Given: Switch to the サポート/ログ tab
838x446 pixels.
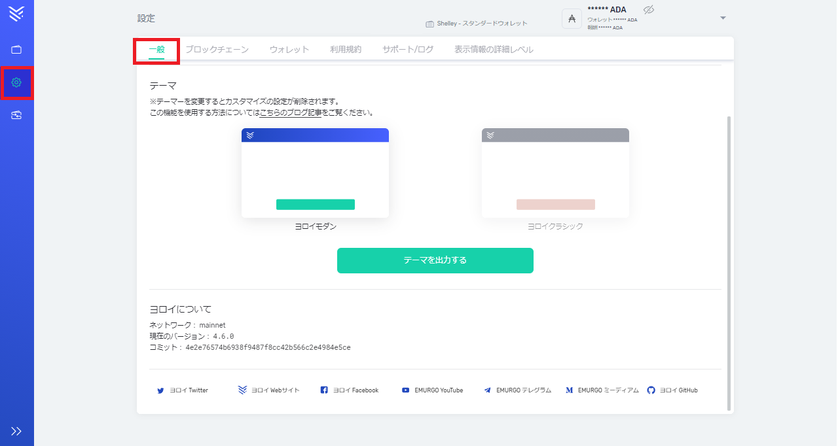Looking at the screenshot, I should click(x=408, y=50).
